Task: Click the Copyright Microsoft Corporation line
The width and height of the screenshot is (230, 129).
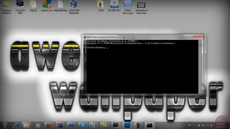Action: click(130, 43)
